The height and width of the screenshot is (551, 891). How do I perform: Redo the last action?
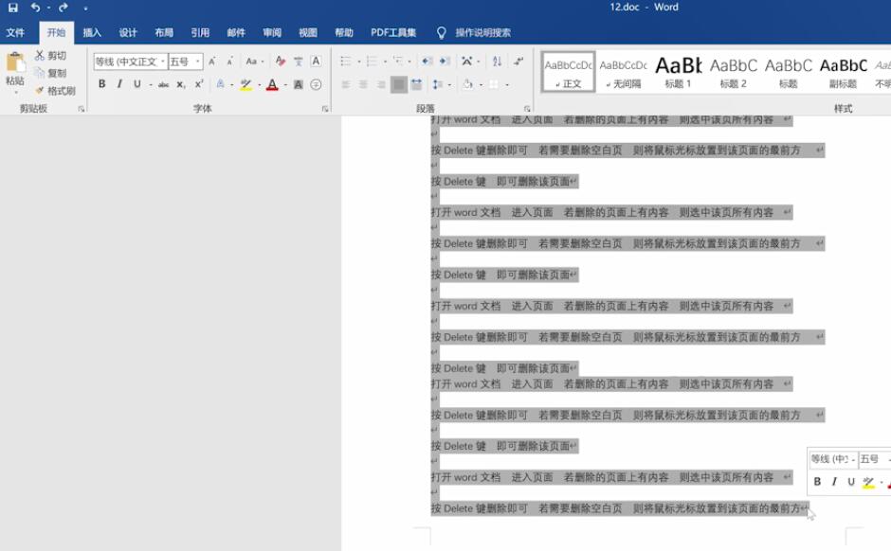click(64, 8)
